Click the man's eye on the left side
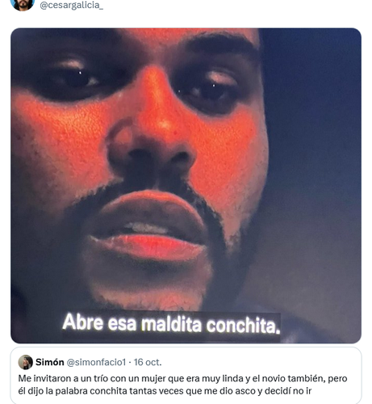This screenshot has width=372, height=404. (77, 77)
